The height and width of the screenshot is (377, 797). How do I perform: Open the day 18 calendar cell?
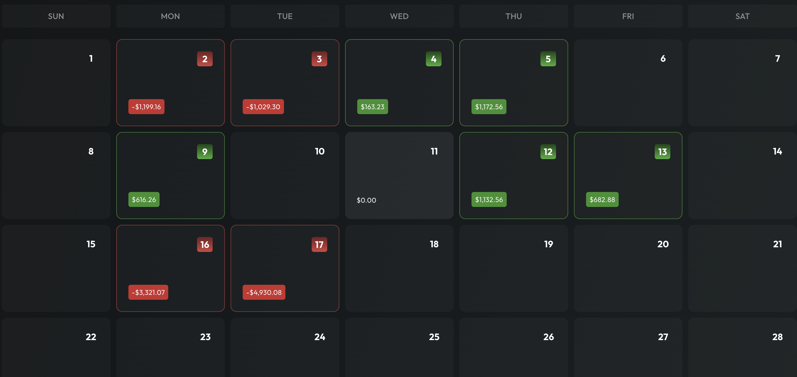click(399, 268)
